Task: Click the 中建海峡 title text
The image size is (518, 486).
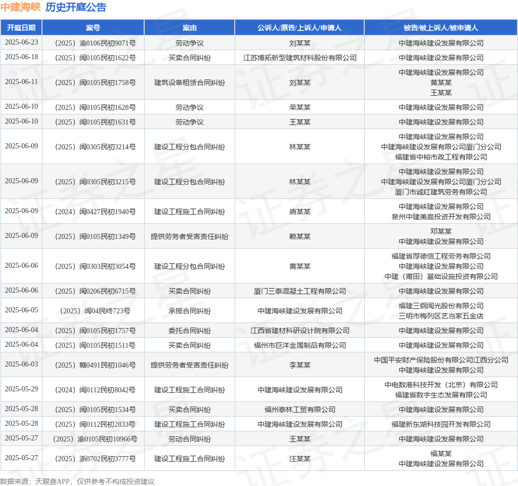Action: (x=20, y=7)
